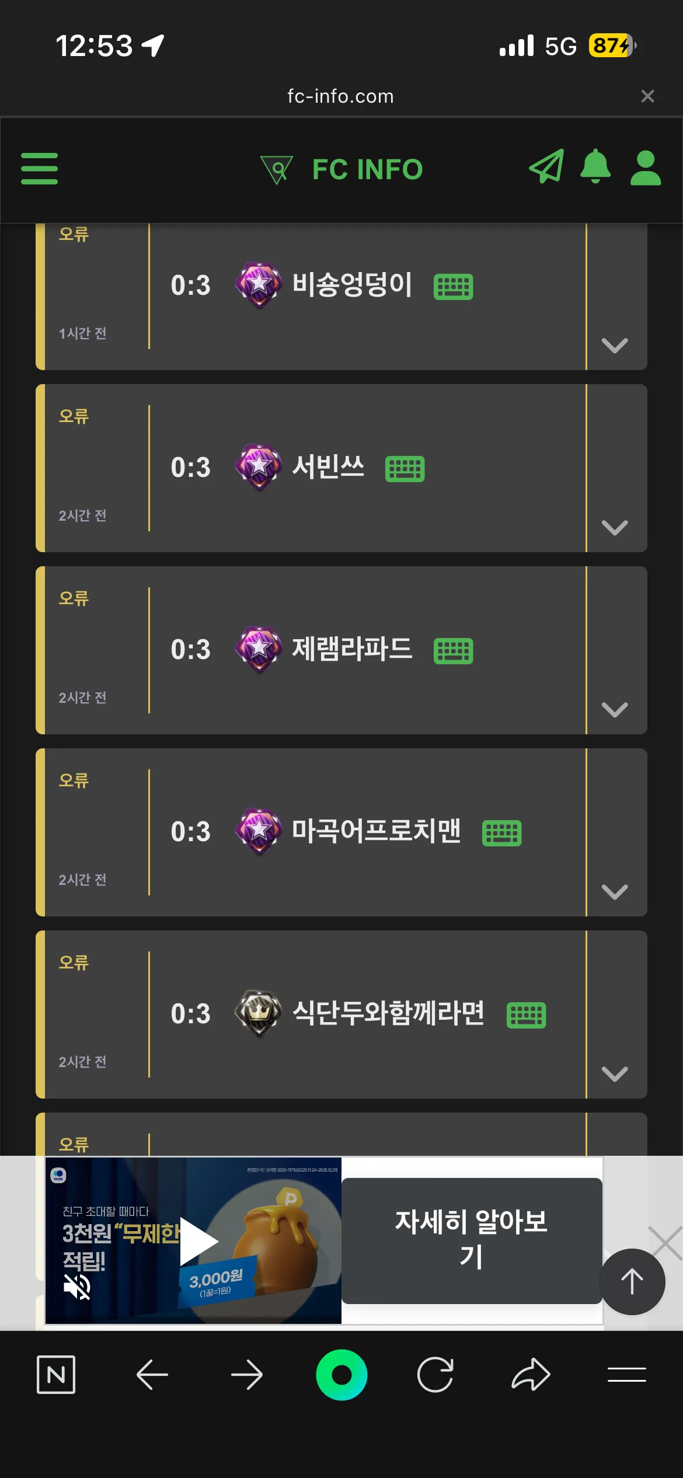The height and width of the screenshot is (1478, 683).
Task: Click the keyboard icon beside 서빈쓰
Action: 405,469
